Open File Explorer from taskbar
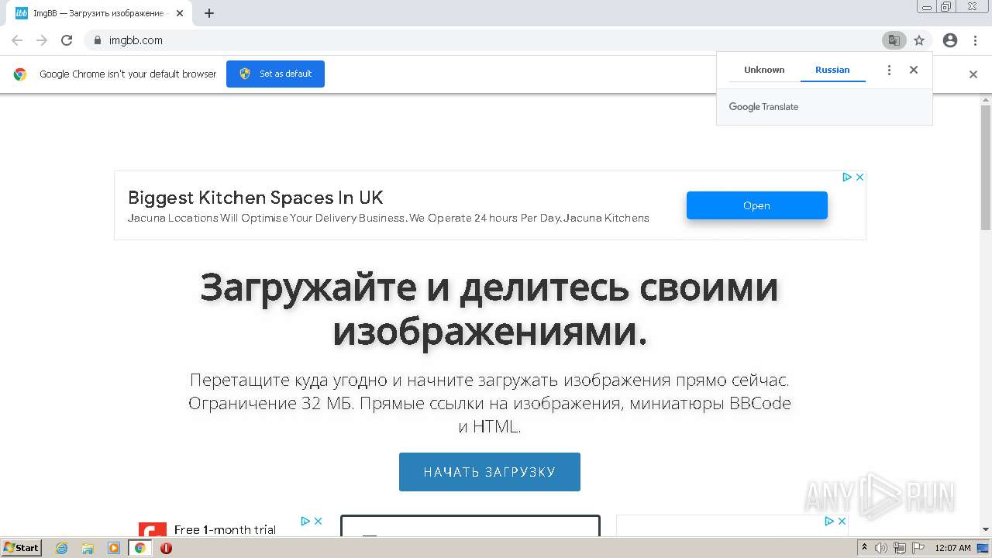The image size is (992, 558). [88, 548]
